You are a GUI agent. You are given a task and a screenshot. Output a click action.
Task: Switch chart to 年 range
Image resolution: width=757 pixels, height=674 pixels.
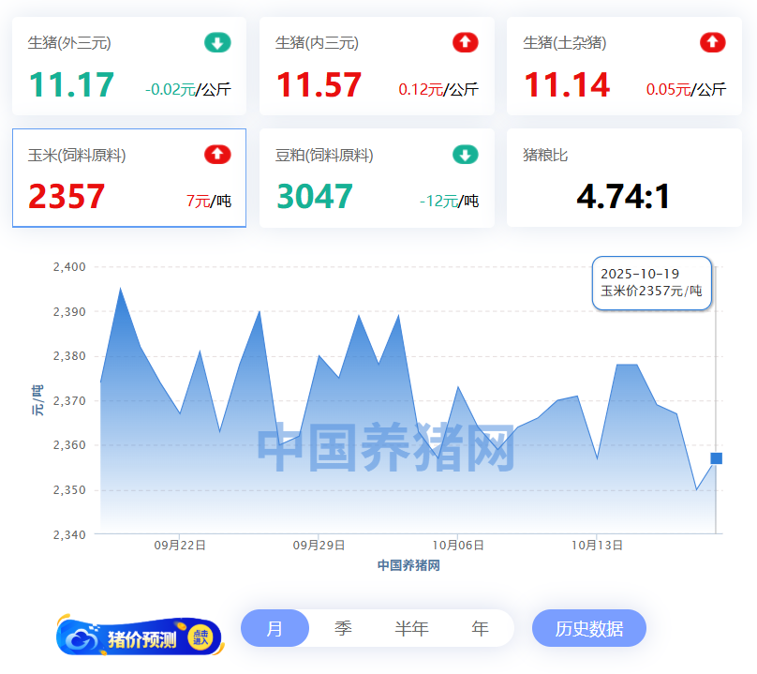(480, 628)
